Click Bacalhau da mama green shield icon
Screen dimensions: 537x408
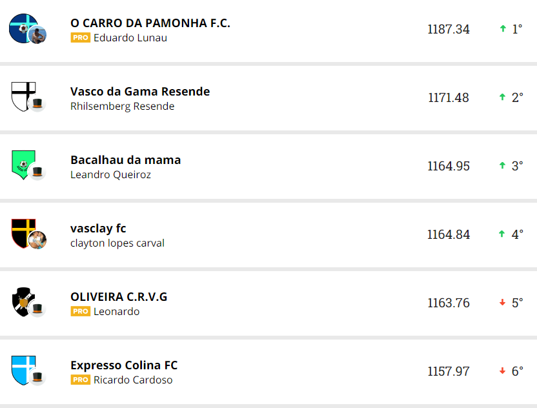[21, 163]
